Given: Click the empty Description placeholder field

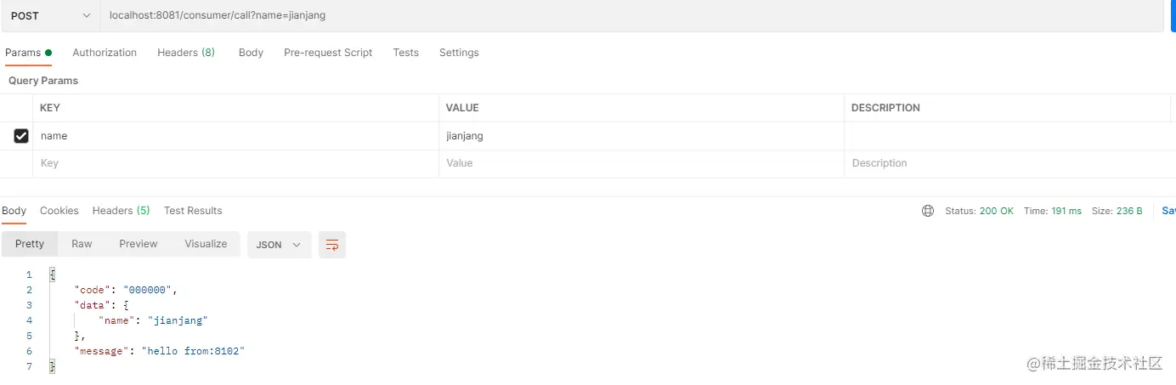Looking at the screenshot, I should (1009, 163).
